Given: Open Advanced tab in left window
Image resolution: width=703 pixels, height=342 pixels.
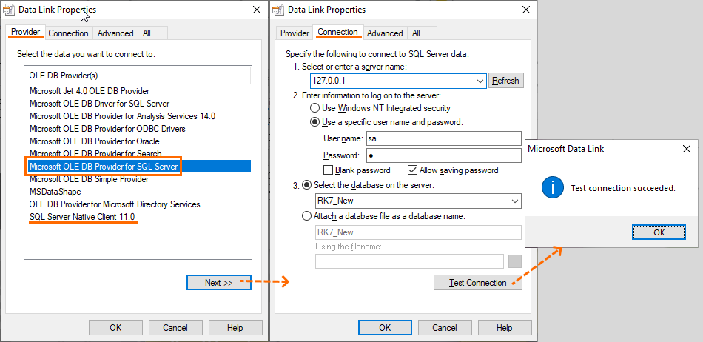Looking at the screenshot, I should click(115, 33).
